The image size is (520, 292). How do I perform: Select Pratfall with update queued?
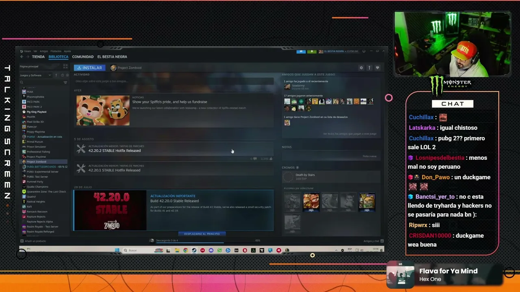tap(44, 137)
